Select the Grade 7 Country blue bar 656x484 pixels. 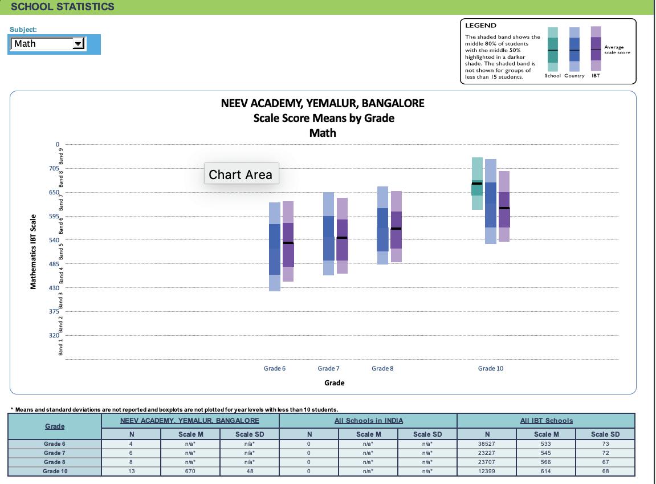[328, 234]
